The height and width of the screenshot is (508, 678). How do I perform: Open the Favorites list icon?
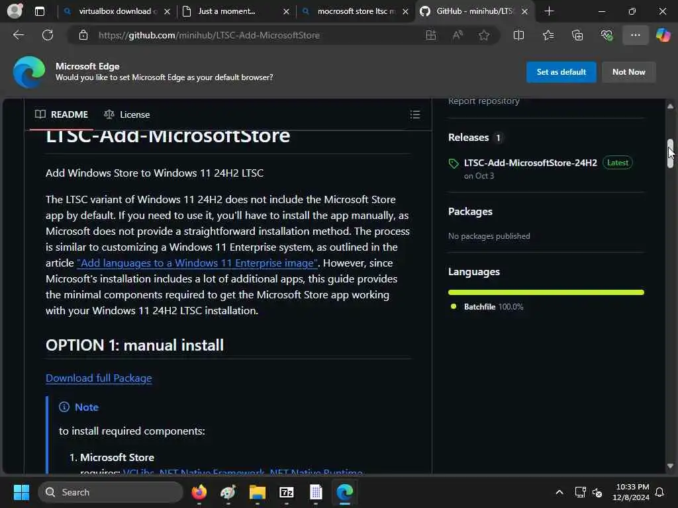tap(548, 35)
